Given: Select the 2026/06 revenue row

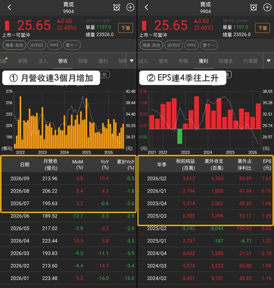Looking at the screenshot, I should (x=68, y=216).
